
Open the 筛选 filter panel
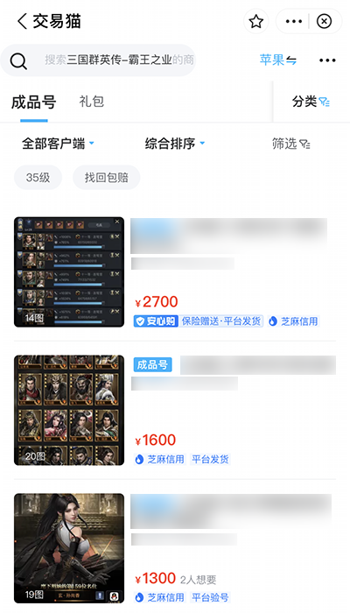(291, 144)
